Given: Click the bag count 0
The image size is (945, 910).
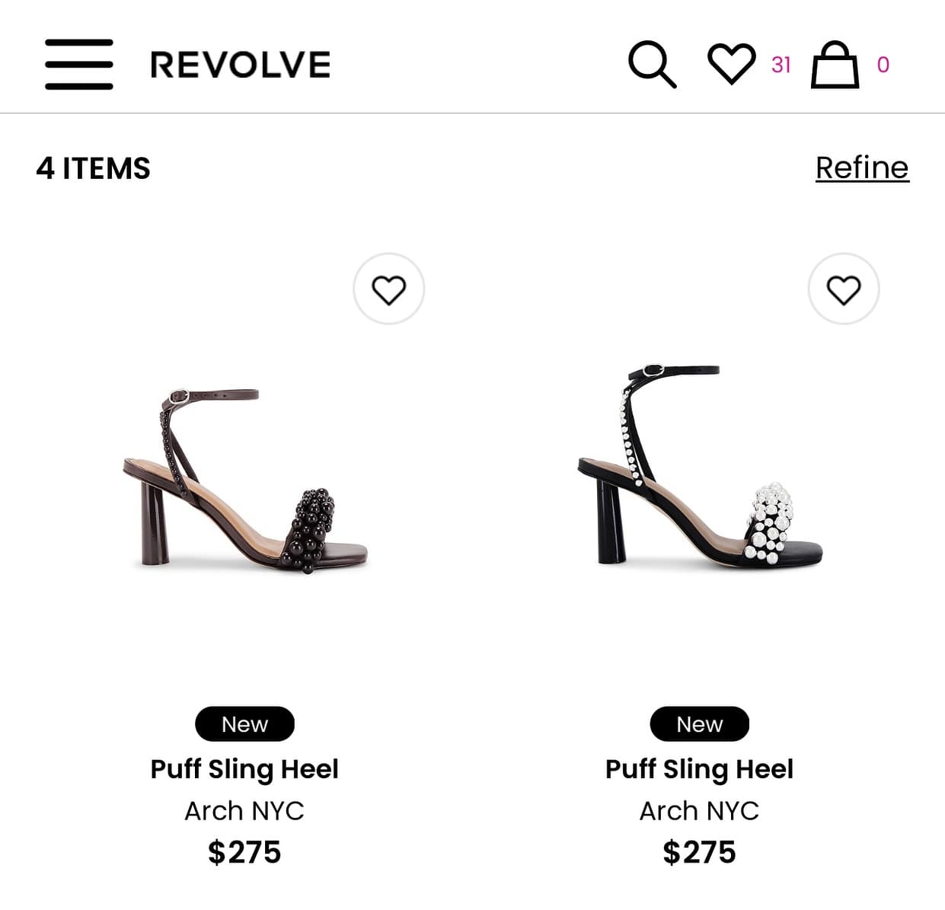Looking at the screenshot, I should pyautogui.click(x=883, y=65).
